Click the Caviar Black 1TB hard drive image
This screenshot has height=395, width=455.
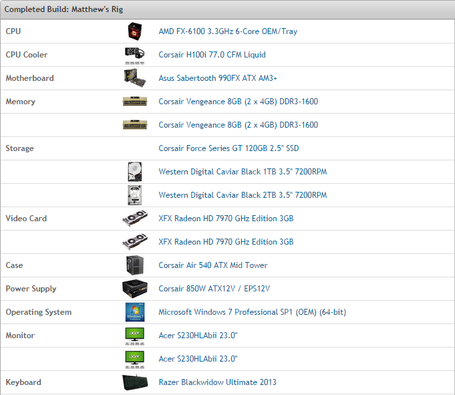click(135, 172)
